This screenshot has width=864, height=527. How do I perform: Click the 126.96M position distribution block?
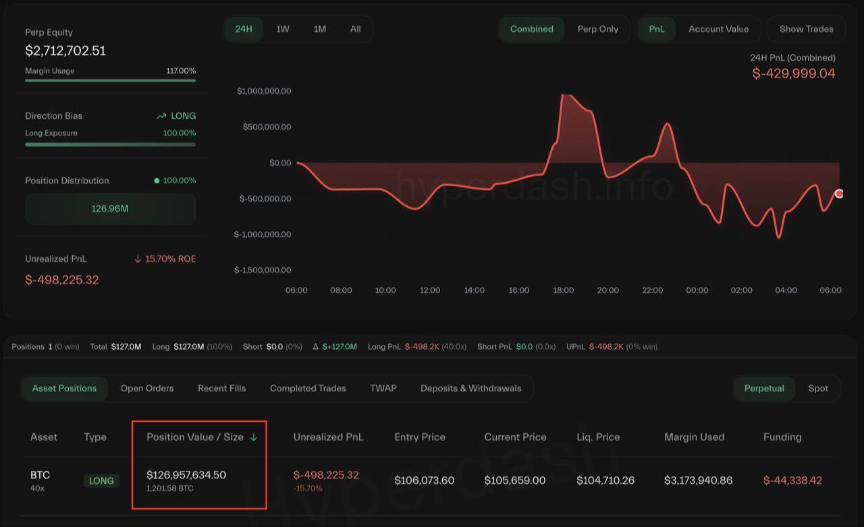(x=110, y=209)
